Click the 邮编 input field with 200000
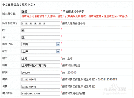The image size is (134, 98). [41, 72]
